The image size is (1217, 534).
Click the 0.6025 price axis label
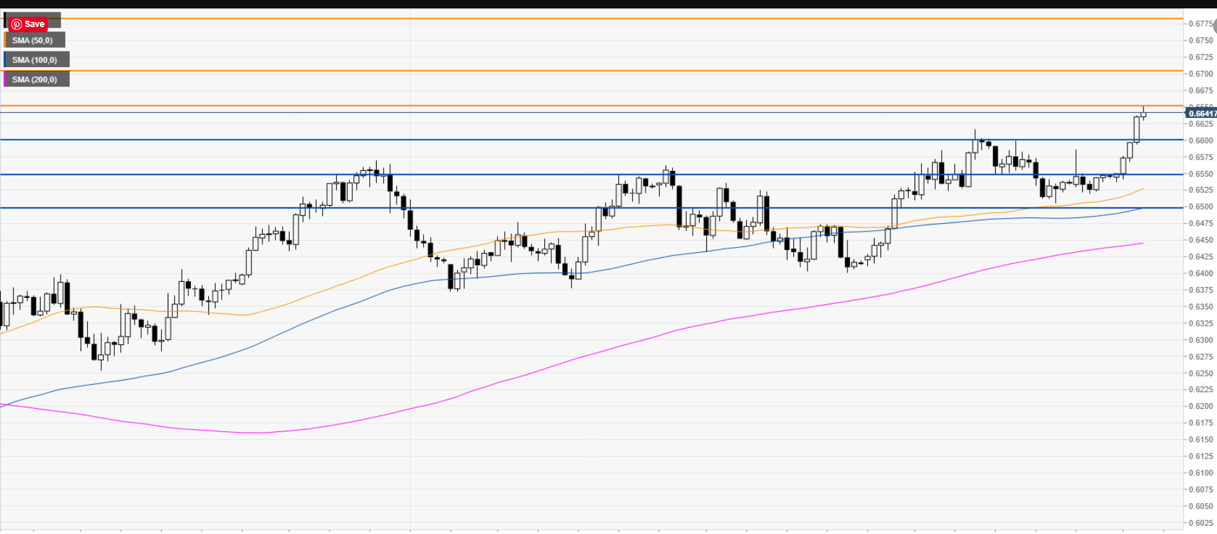click(1201, 523)
